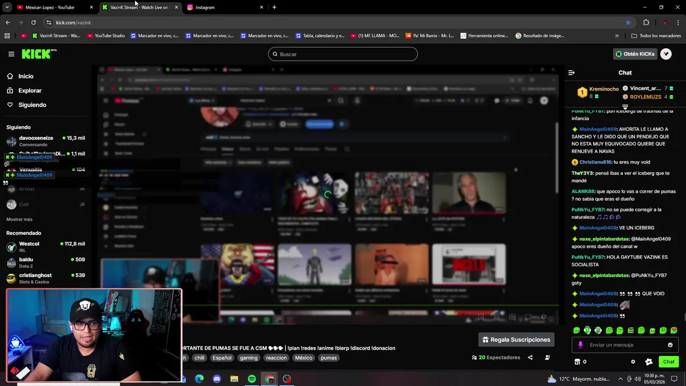Click Obtén KICKs button
Viewport: 686px width, 386px height.
(x=635, y=54)
